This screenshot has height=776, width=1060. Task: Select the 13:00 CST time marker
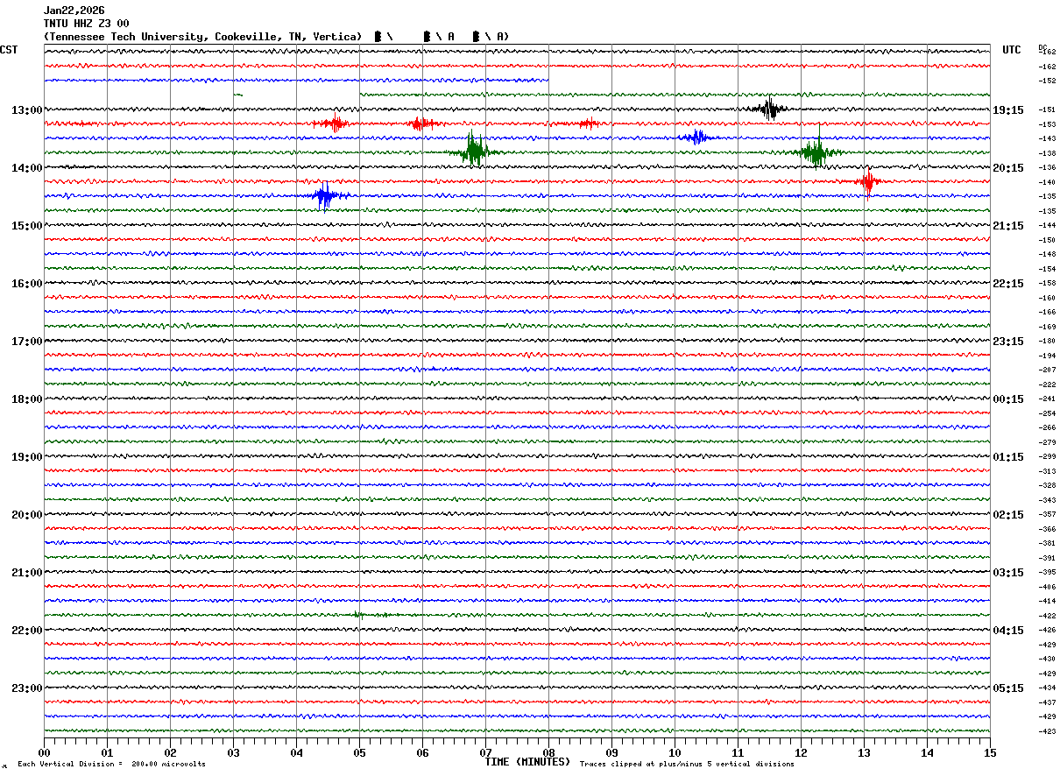(26, 110)
